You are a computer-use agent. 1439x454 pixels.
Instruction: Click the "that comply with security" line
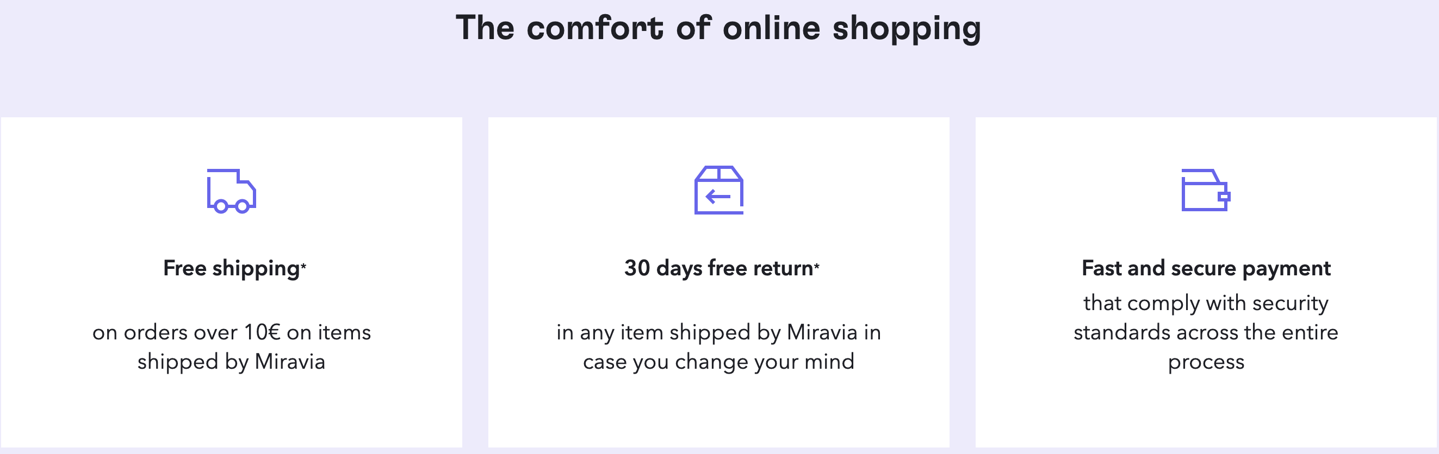(1206, 304)
